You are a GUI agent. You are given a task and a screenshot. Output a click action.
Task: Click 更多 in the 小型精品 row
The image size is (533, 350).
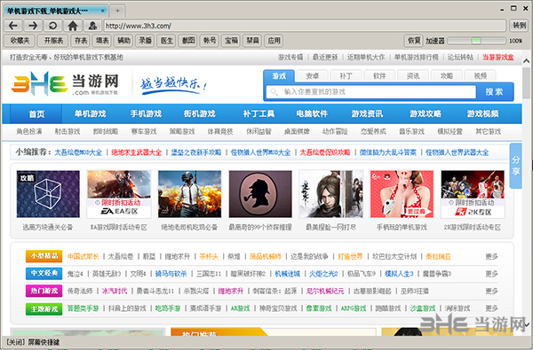(x=491, y=257)
